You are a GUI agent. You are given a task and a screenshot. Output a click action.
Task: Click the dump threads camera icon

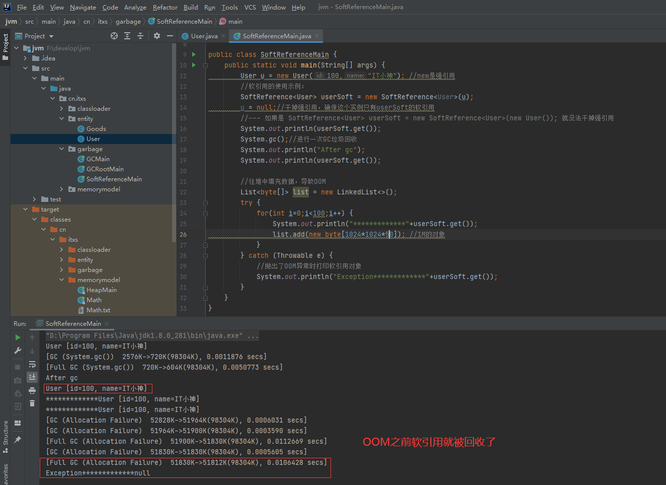tap(18, 380)
